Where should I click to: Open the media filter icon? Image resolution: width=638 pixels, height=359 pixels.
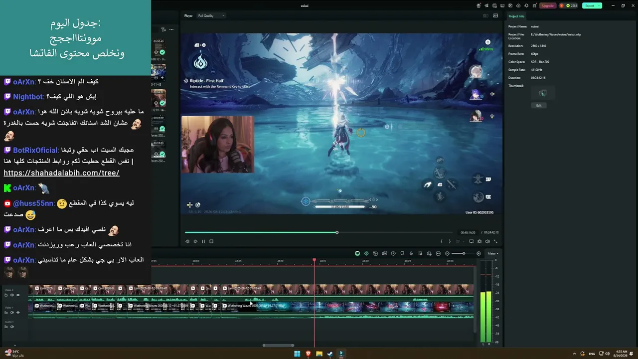pyautogui.click(x=163, y=29)
